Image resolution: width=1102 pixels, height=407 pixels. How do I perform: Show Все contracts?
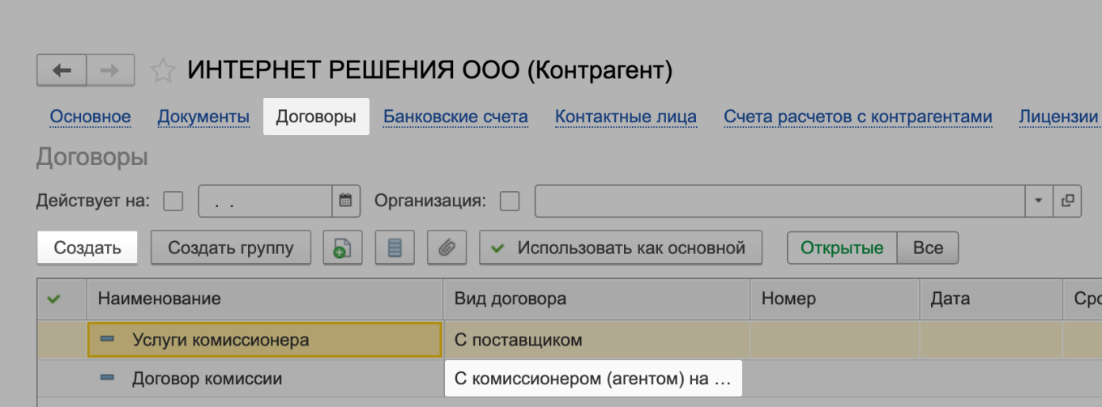(928, 248)
